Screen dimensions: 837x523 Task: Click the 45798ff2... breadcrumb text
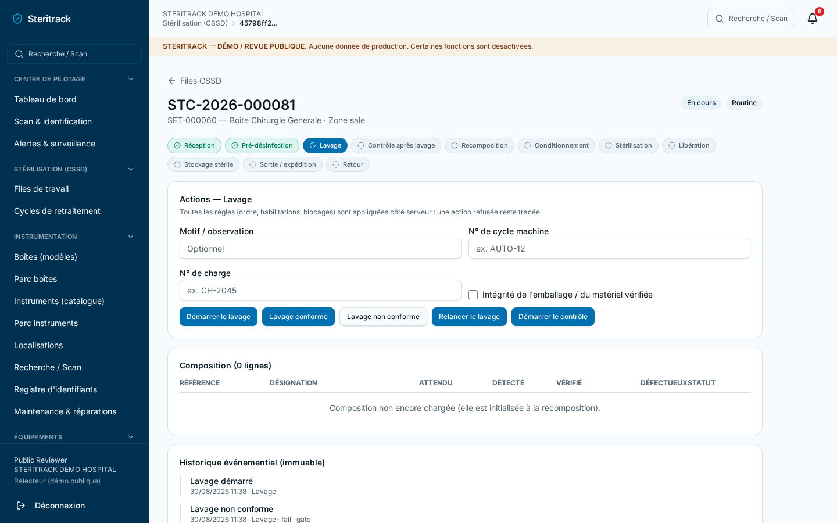(259, 23)
